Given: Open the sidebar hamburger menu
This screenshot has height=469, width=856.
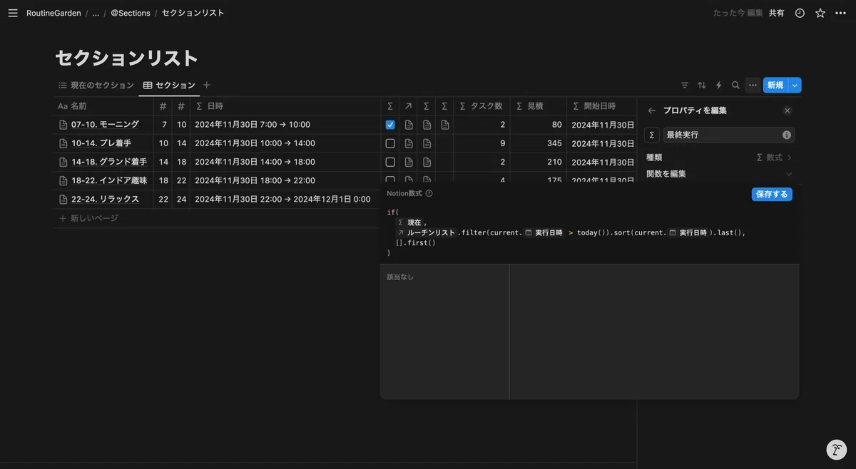Looking at the screenshot, I should pos(13,13).
